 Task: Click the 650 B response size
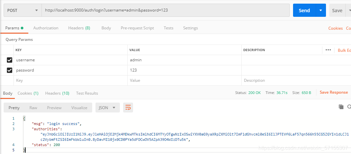click(306, 93)
